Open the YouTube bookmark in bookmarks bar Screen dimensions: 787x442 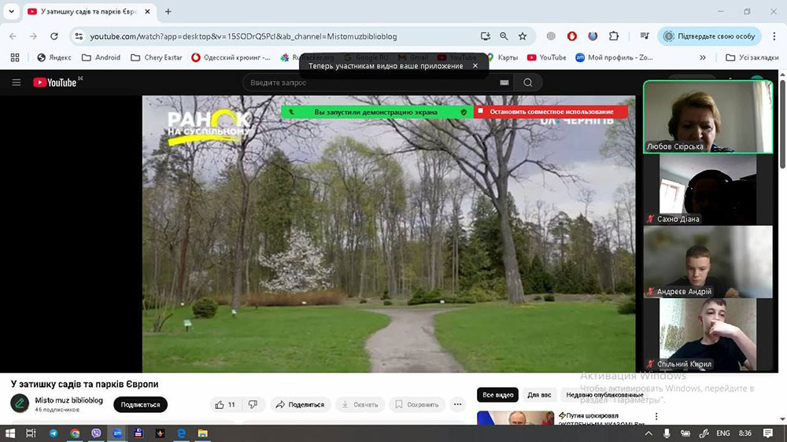(x=547, y=57)
